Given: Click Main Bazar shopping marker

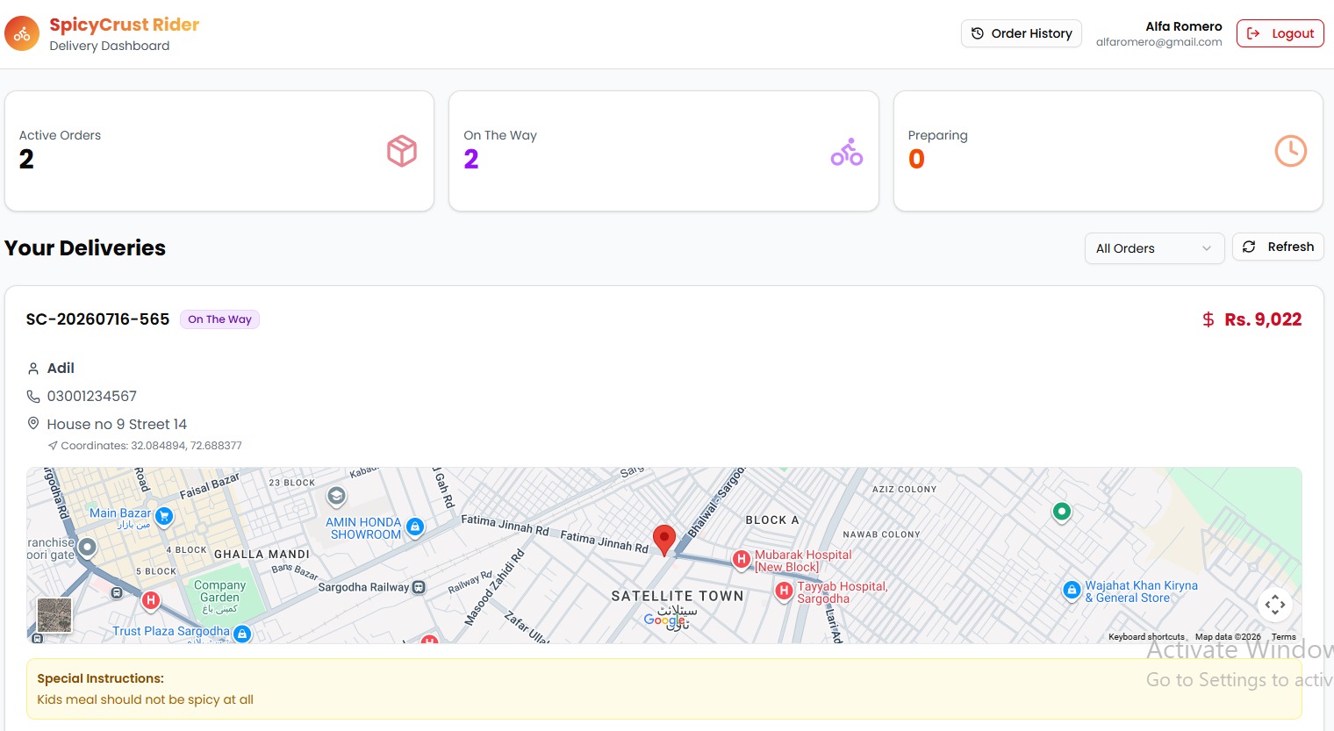Looking at the screenshot, I should (x=164, y=517).
